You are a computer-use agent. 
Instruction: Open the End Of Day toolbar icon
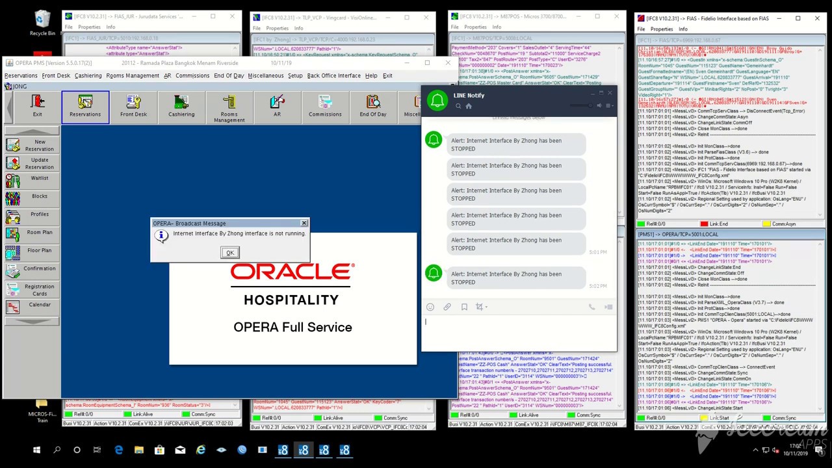coord(373,106)
